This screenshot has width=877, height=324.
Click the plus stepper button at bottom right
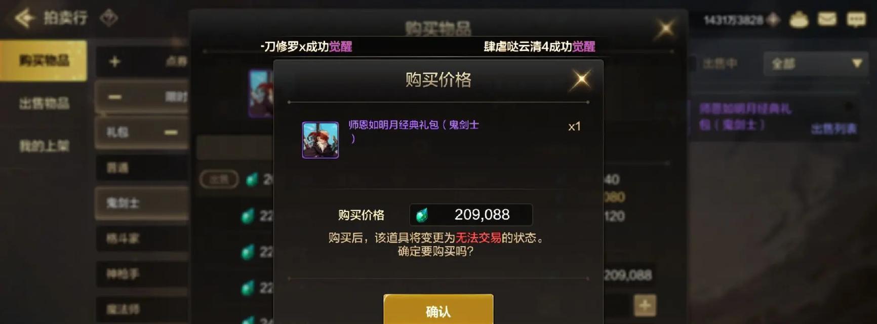645,305
